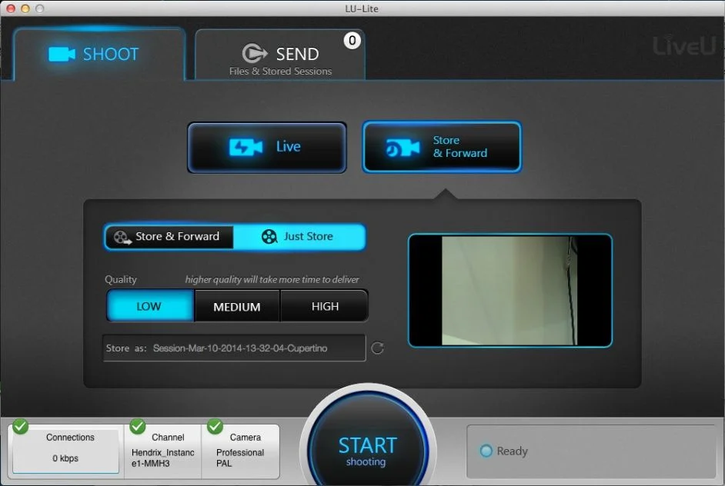Click the green checkmark on the Connections panel

pyautogui.click(x=20, y=426)
